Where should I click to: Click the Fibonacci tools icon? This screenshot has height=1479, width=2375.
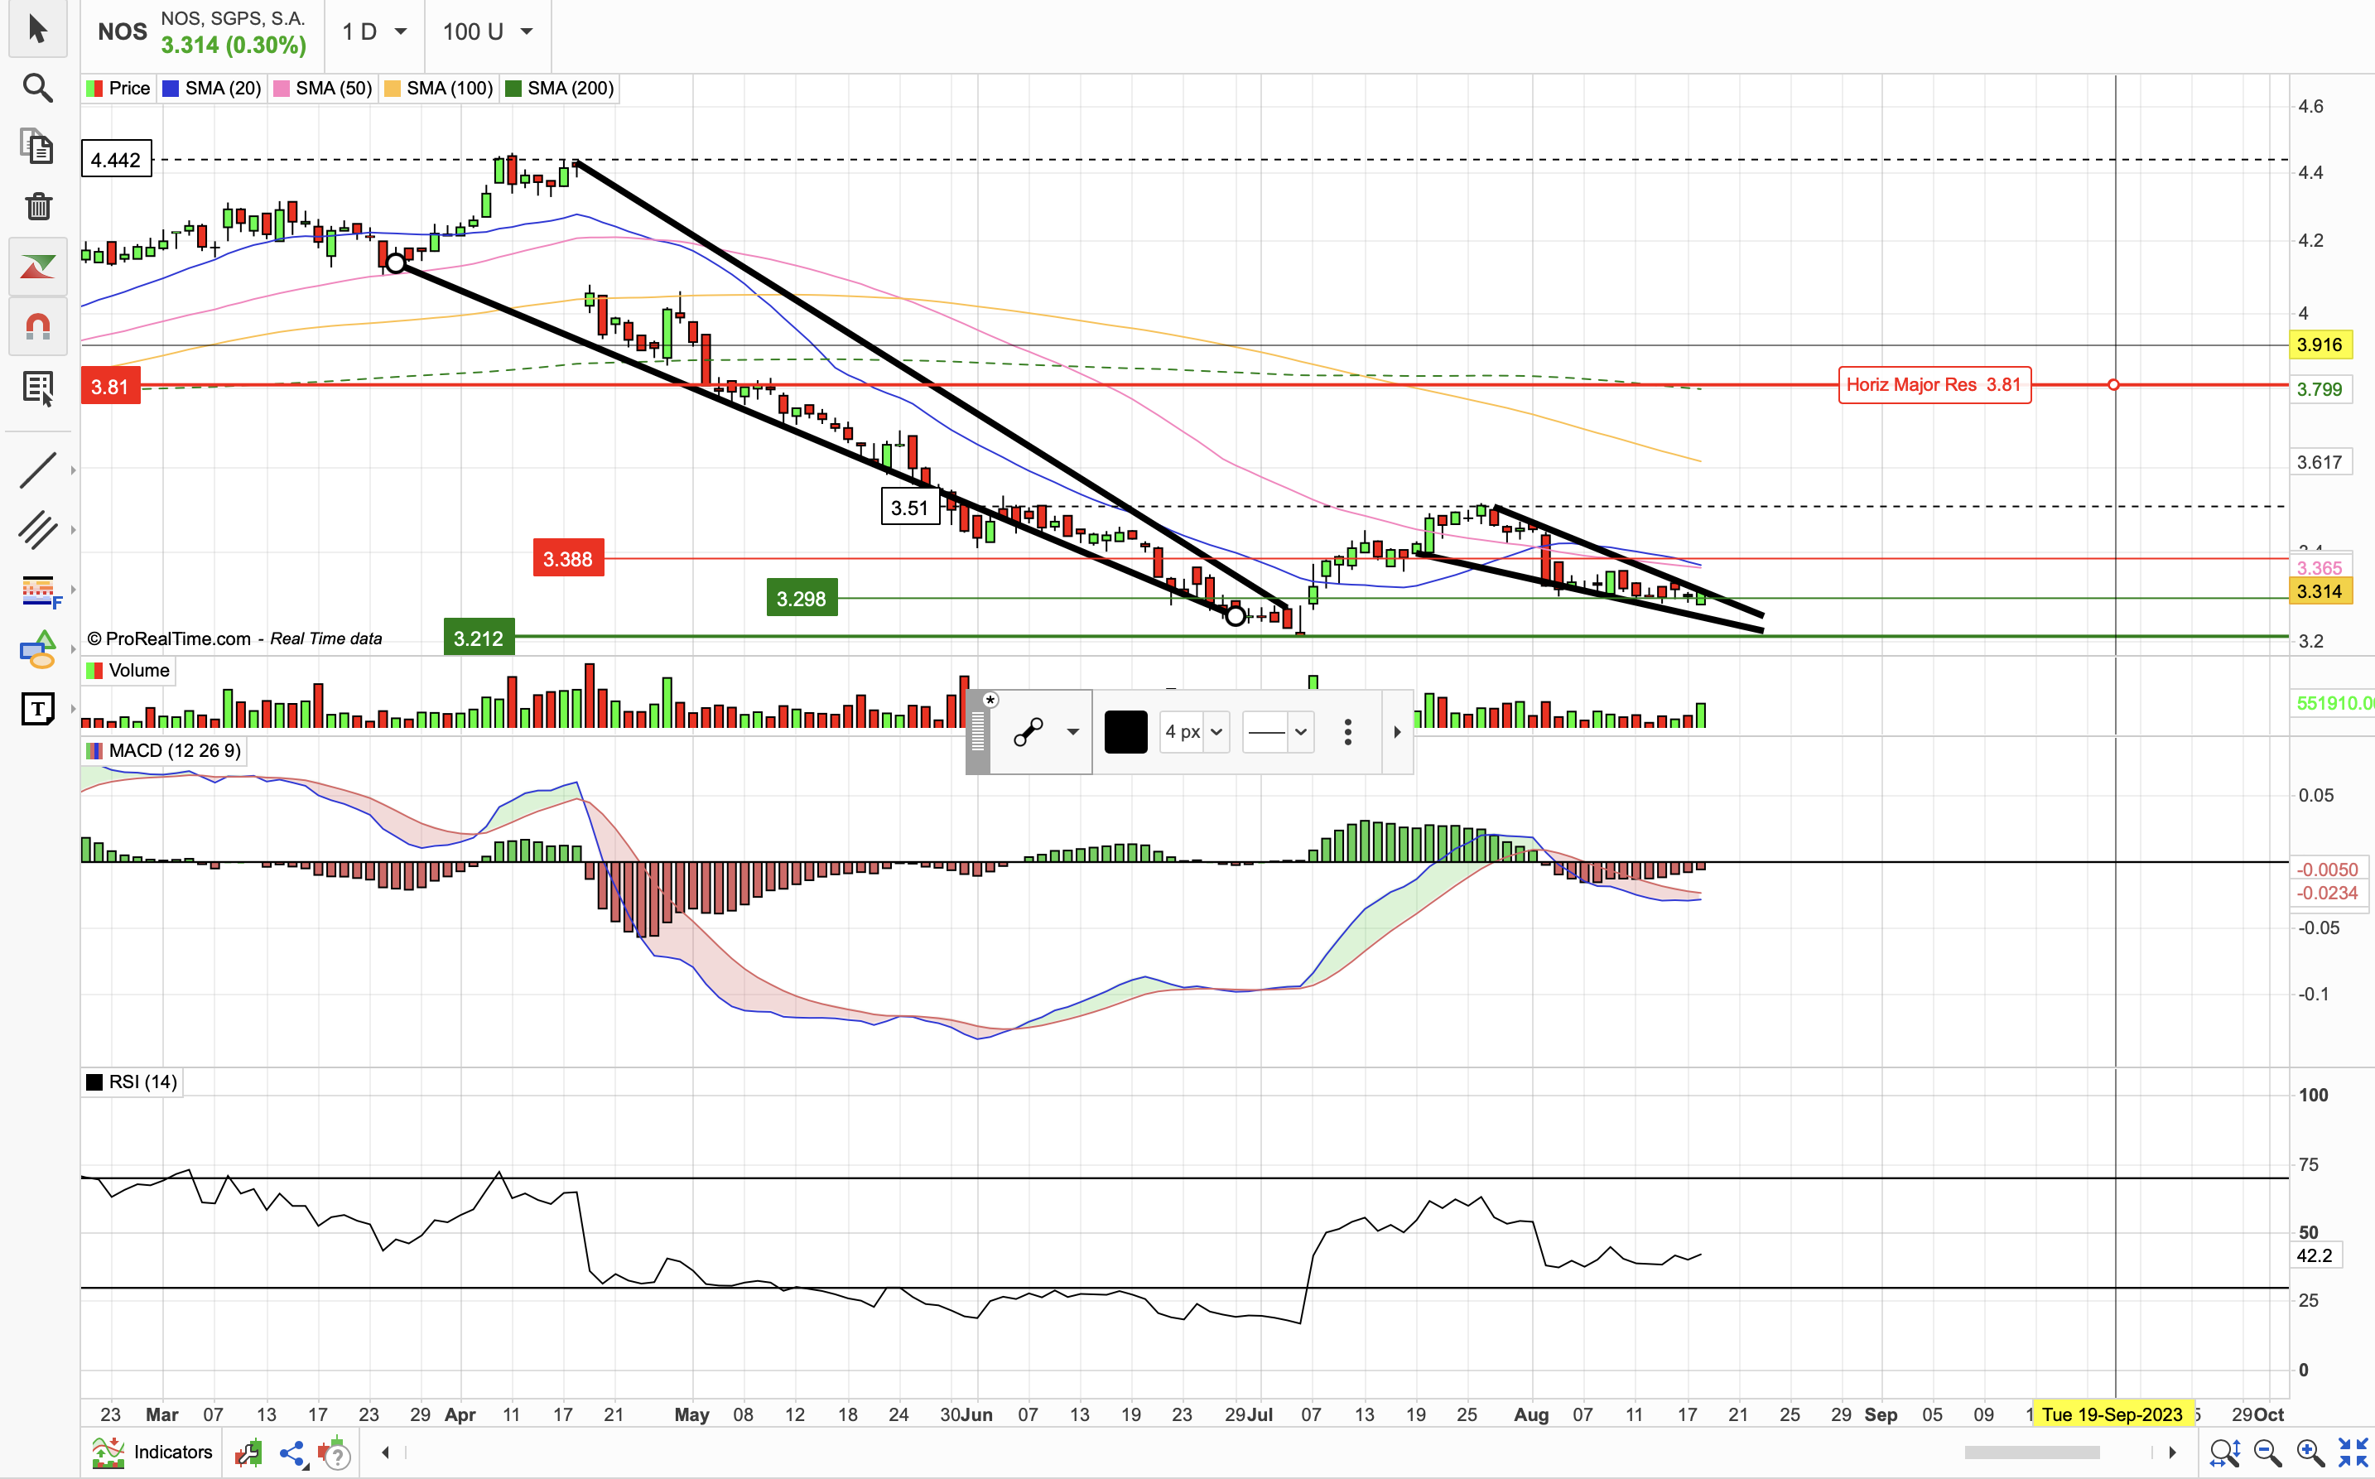click(39, 590)
